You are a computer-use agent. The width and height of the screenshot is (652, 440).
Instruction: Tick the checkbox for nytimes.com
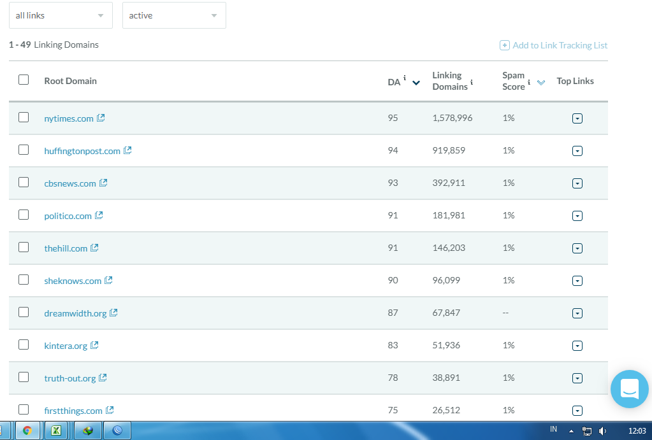[x=24, y=118]
